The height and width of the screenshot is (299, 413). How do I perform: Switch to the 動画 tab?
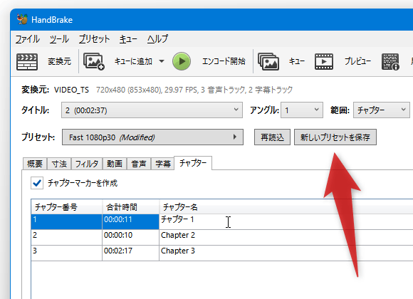pyautogui.click(x=115, y=164)
